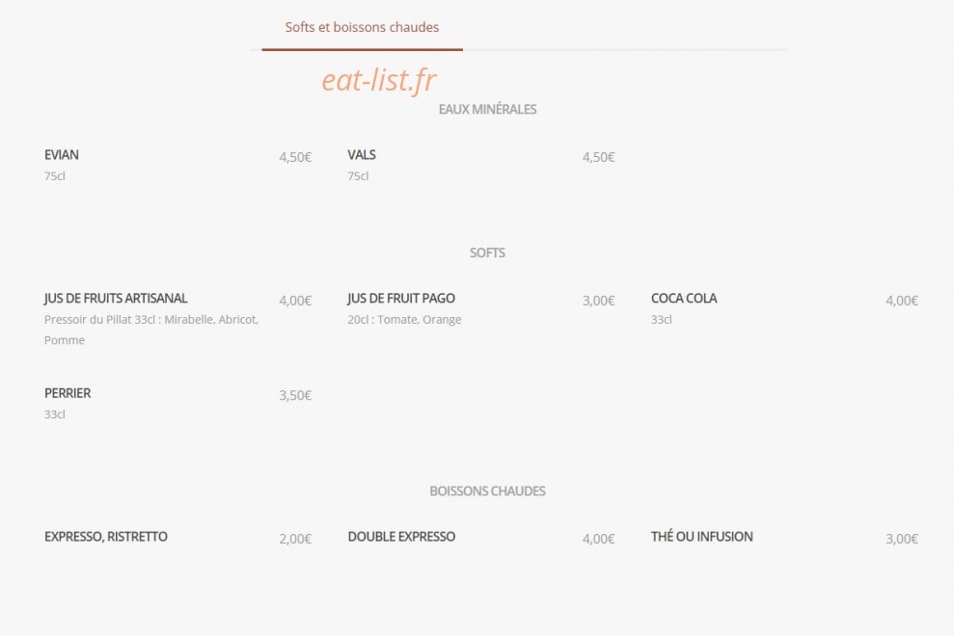The width and height of the screenshot is (954, 636).
Task: Select JUS DE FRUITS ARTISANAL item
Action: (116, 299)
